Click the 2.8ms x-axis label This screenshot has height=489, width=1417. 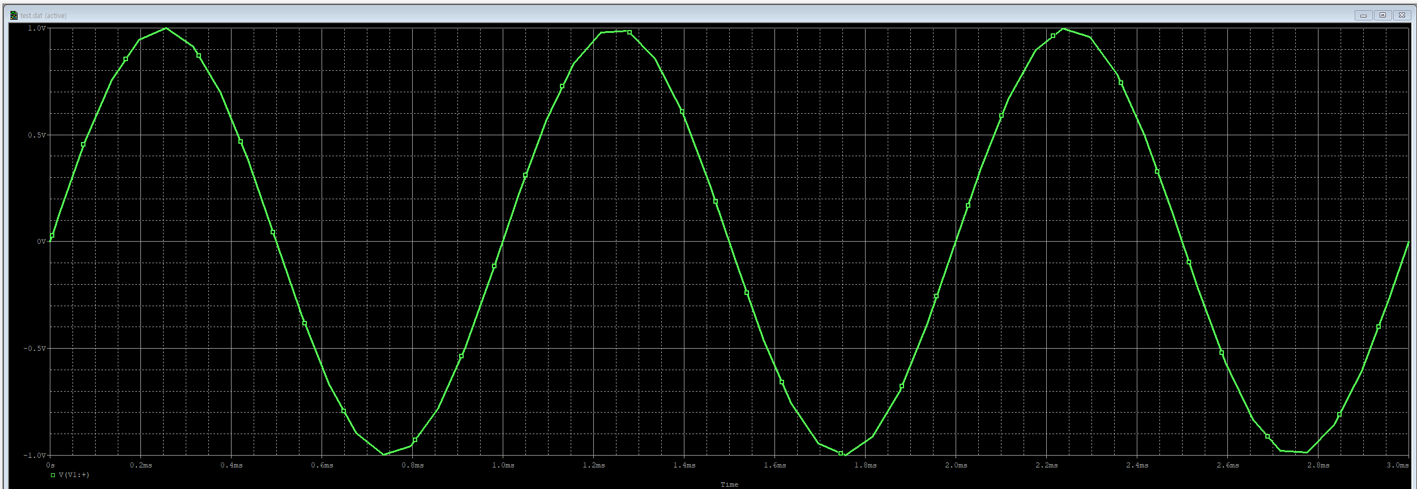(x=1318, y=465)
